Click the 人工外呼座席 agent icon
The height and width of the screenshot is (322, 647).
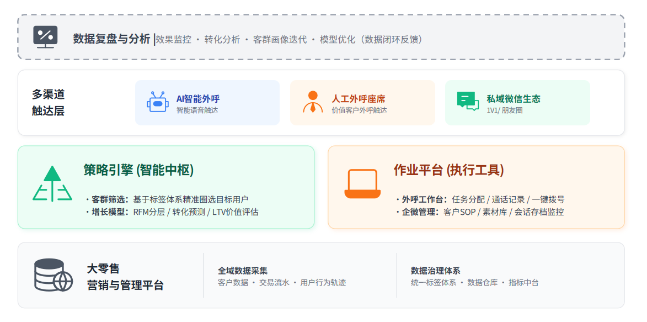pos(313,102)
